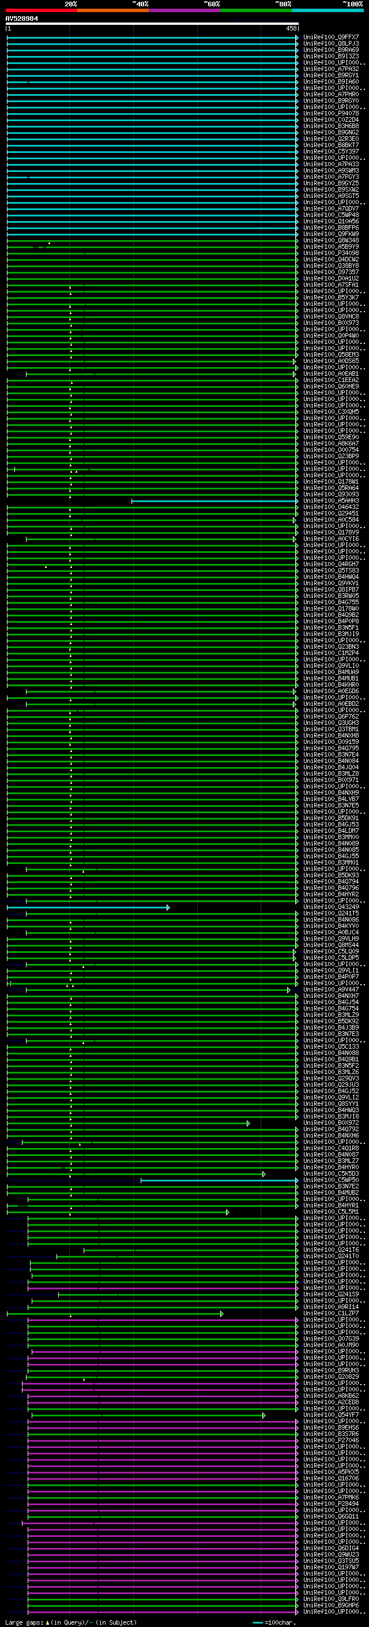This screenshot has width=369, height=1627.
Task: Select hit label UniRef100_Q241T5
Action: tap(331, 913)
